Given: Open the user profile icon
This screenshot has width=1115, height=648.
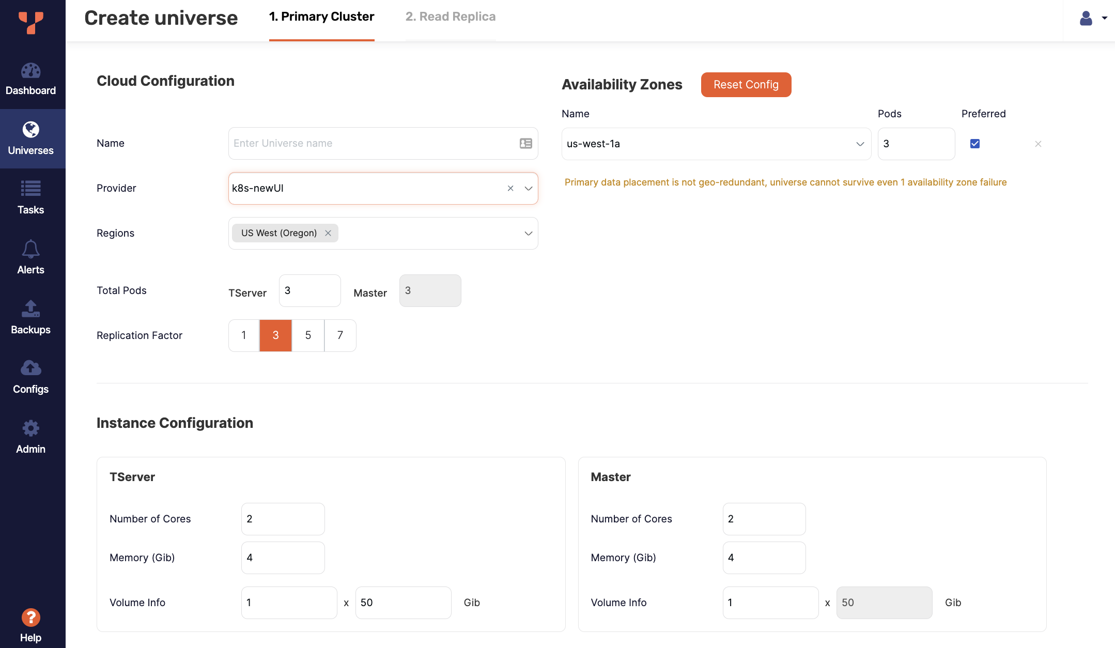Looking at the screenshot, I should pyautogui.click(x=1086, y=19).
